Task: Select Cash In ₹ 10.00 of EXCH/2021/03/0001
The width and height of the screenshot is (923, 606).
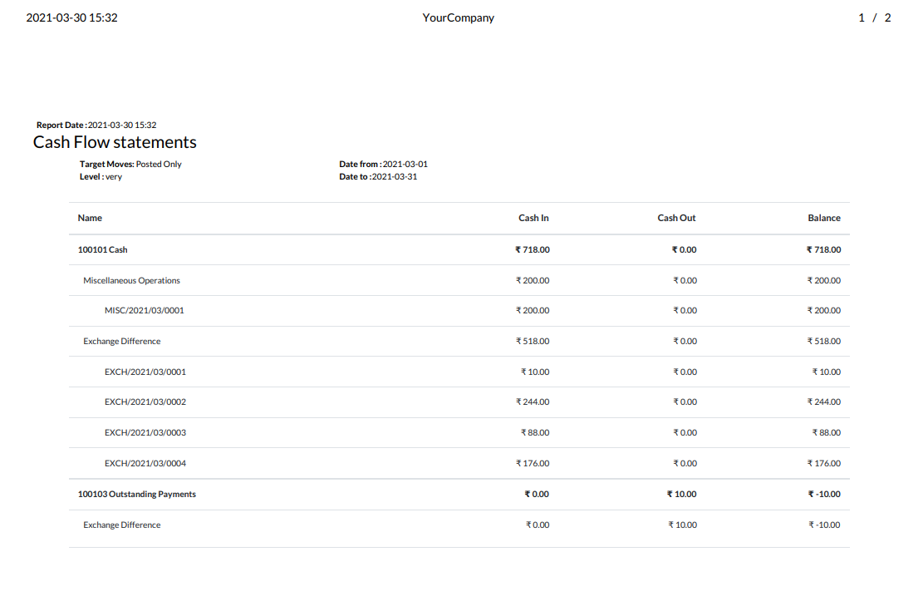Action: coord(535,372)
